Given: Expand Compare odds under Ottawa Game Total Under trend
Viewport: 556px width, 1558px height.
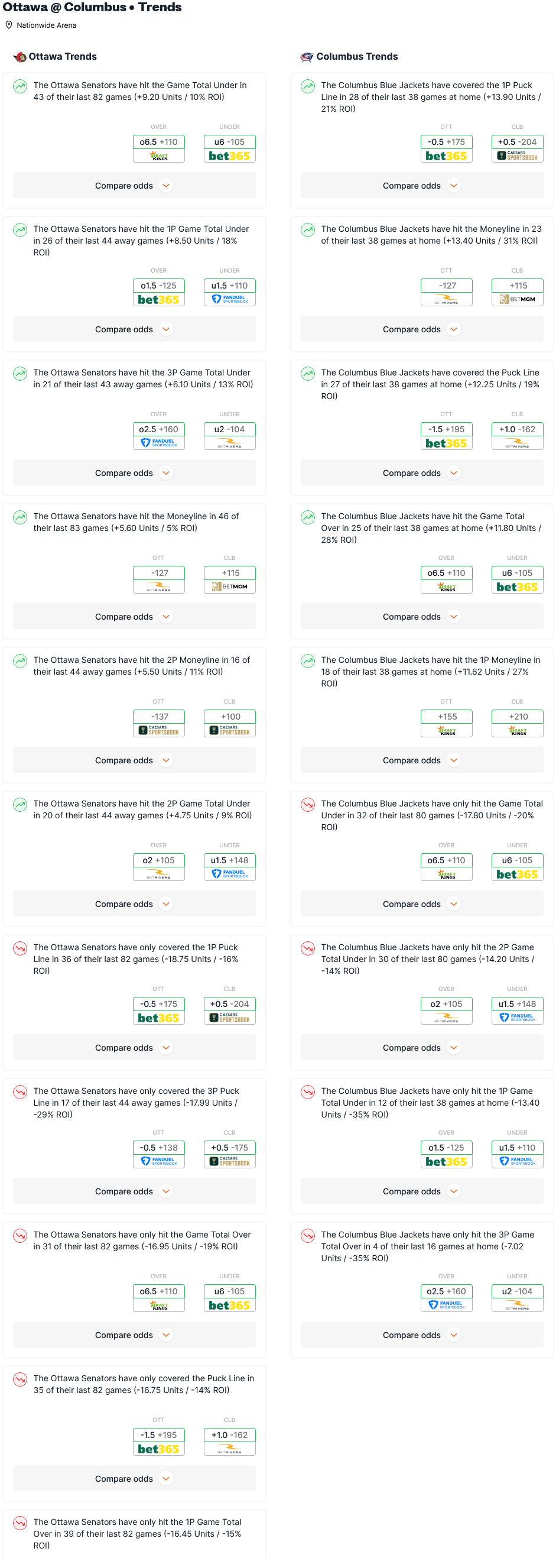Looking at the screenshot, I should 134,186.
